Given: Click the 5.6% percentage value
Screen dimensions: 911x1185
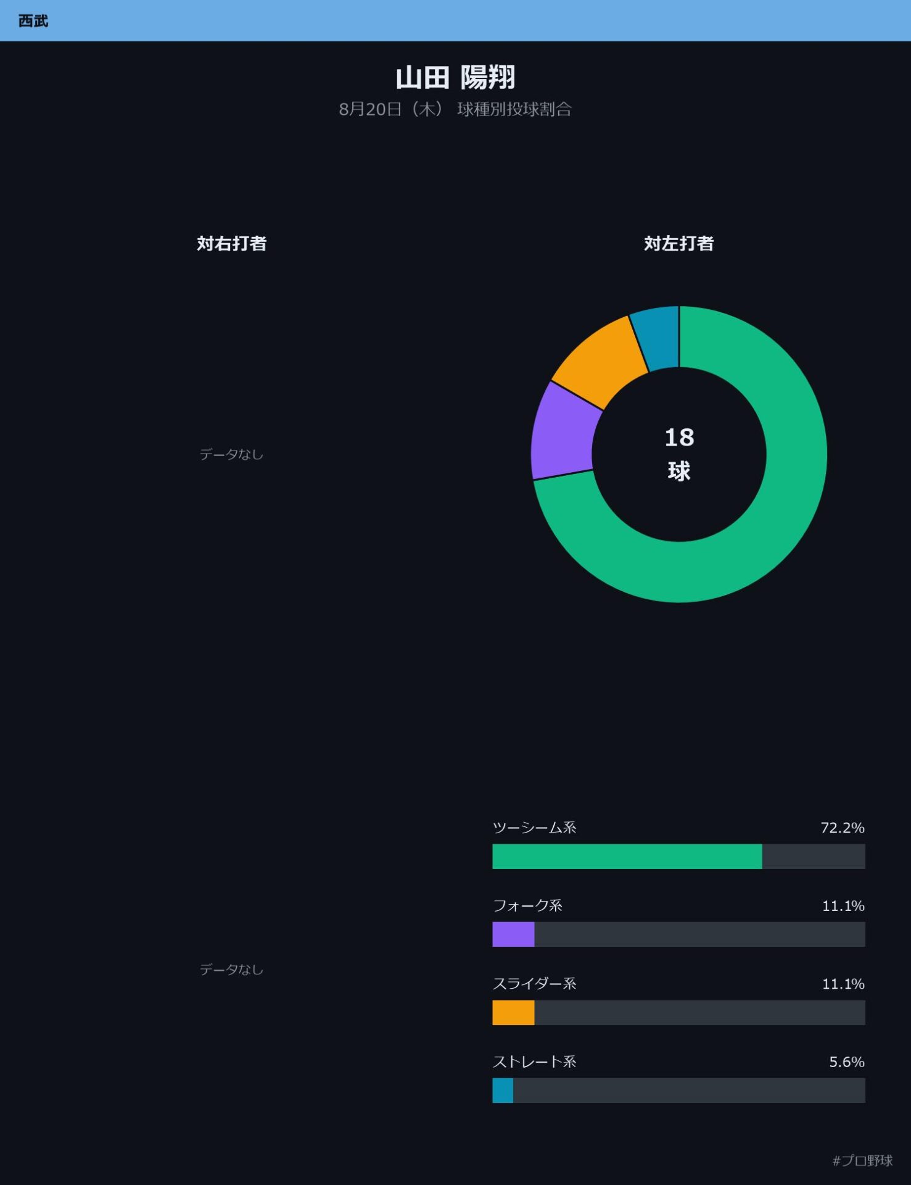Looking at the screenshot, I should click(x=847, y=1062).
